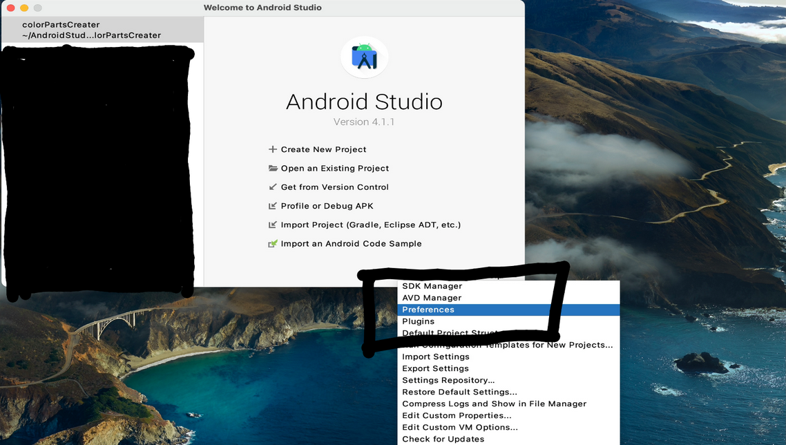Choose Export Settings menu item

pos(508,369)
